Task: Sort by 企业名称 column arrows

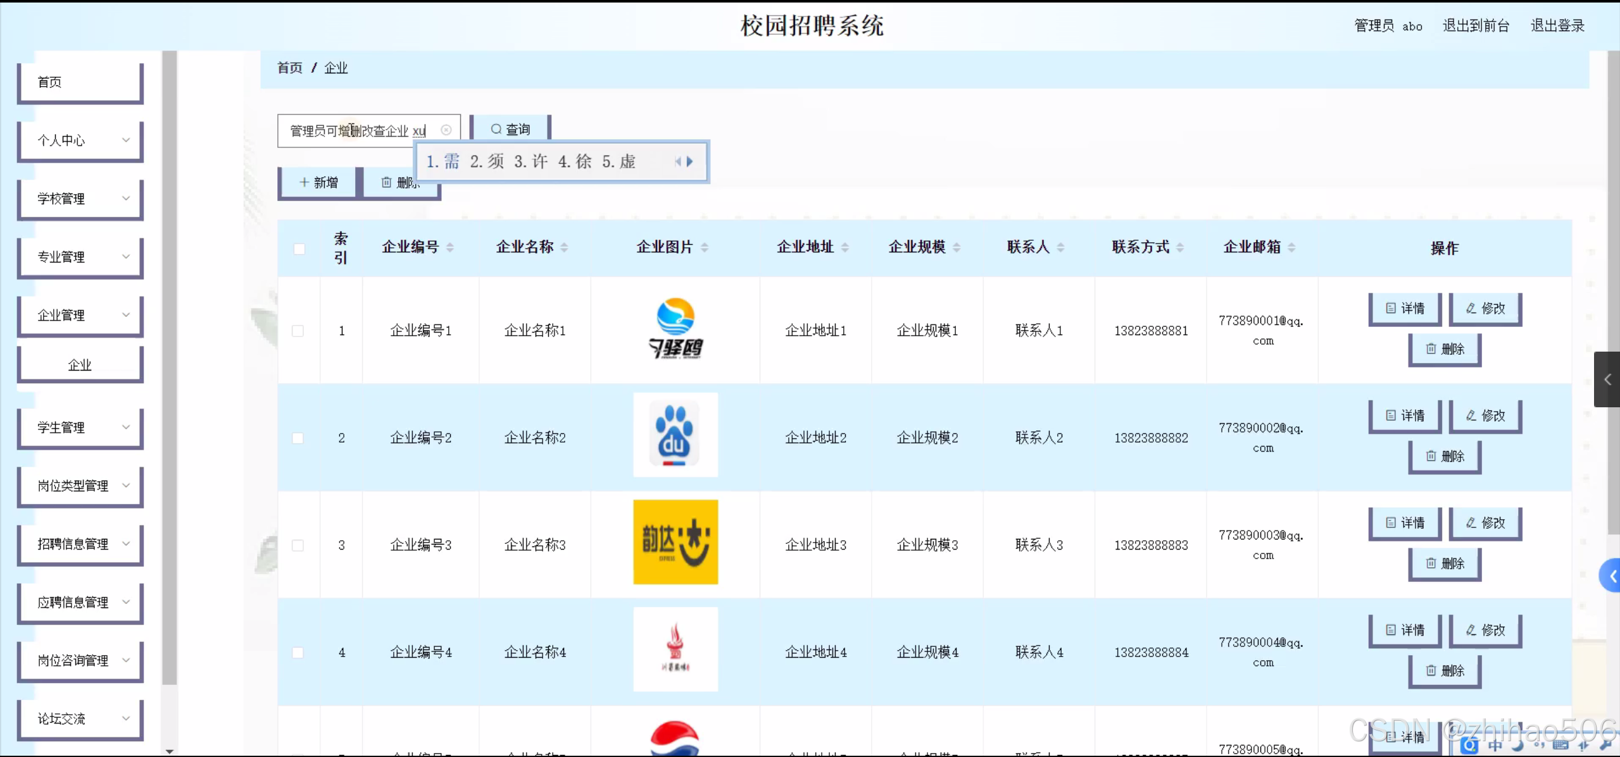Action: 564,247
